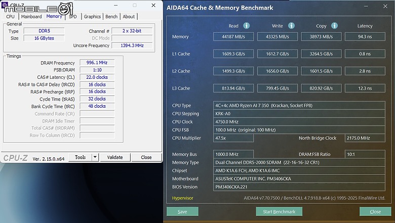Click the Memory Copy value 38973 MB/s
Image resolution: width=395 pixels, height=223 pixels.
[321, 37]
